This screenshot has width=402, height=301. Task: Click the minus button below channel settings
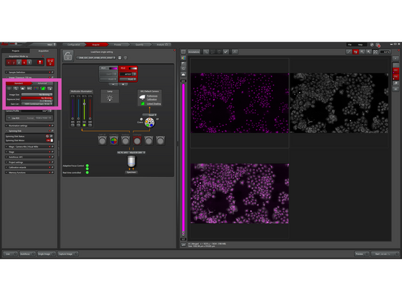(x=113, y=84)
